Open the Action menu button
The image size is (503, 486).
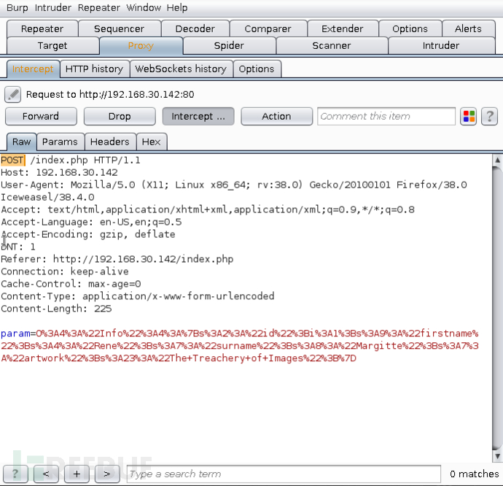(x=276, y=116)
